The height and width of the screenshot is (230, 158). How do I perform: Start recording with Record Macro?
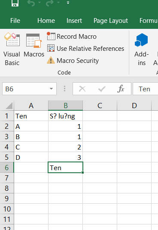(x=72, y=36)
